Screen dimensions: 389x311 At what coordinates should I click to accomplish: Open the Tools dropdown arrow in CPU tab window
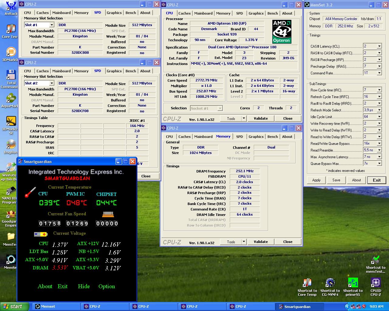(x=243, y=118)
